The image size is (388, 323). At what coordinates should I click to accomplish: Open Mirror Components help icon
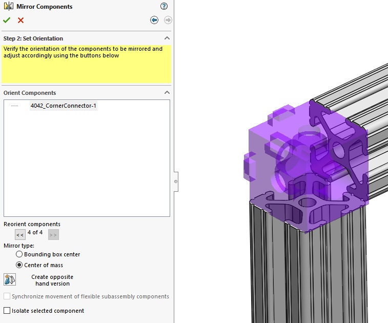(164, 6)
